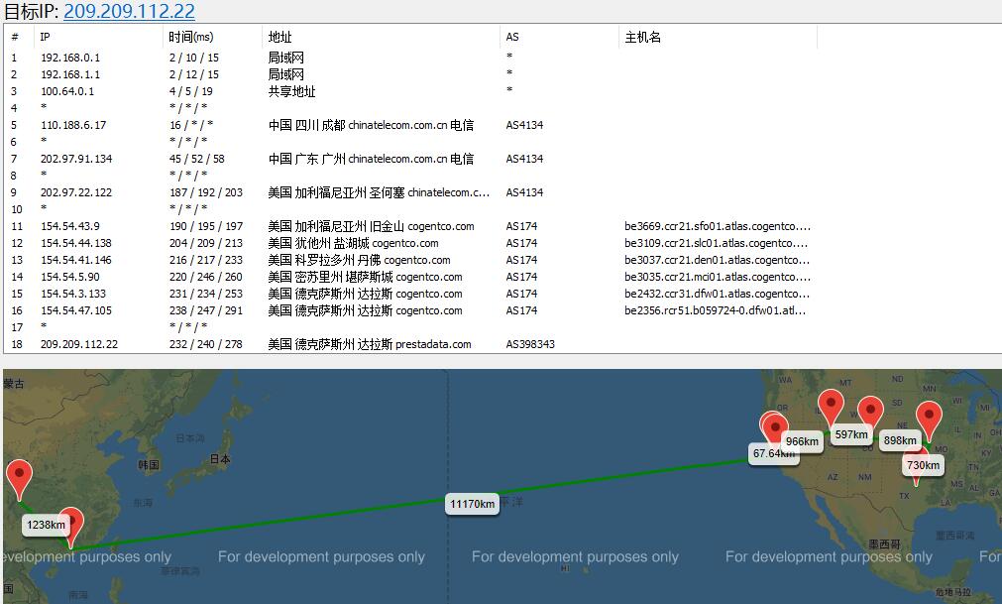Click hostname be2356.rcr51.b059724-0.dfw01

coord(715,310)
